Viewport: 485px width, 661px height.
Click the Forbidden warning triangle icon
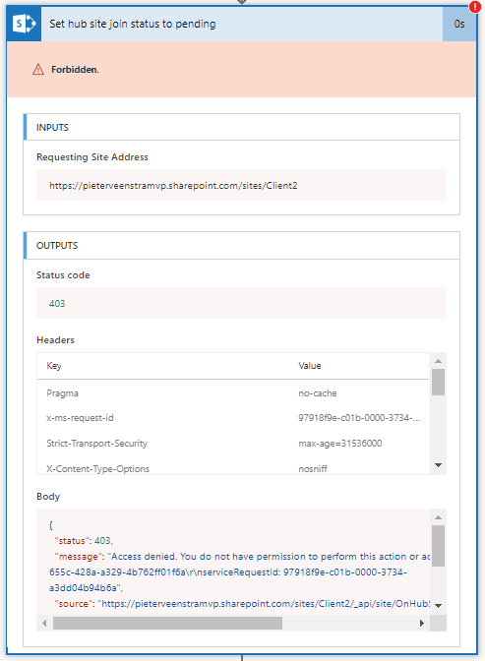point(38,69)
